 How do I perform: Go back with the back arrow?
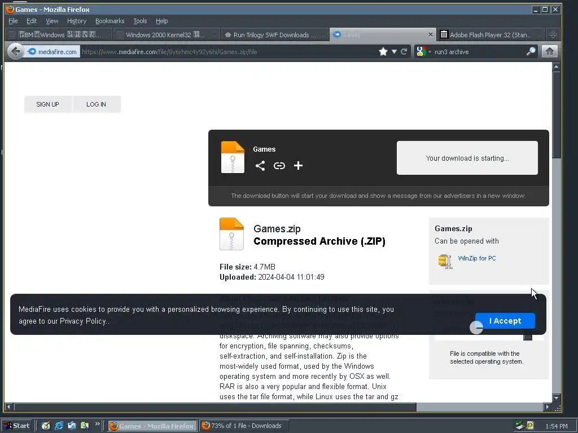15,51
